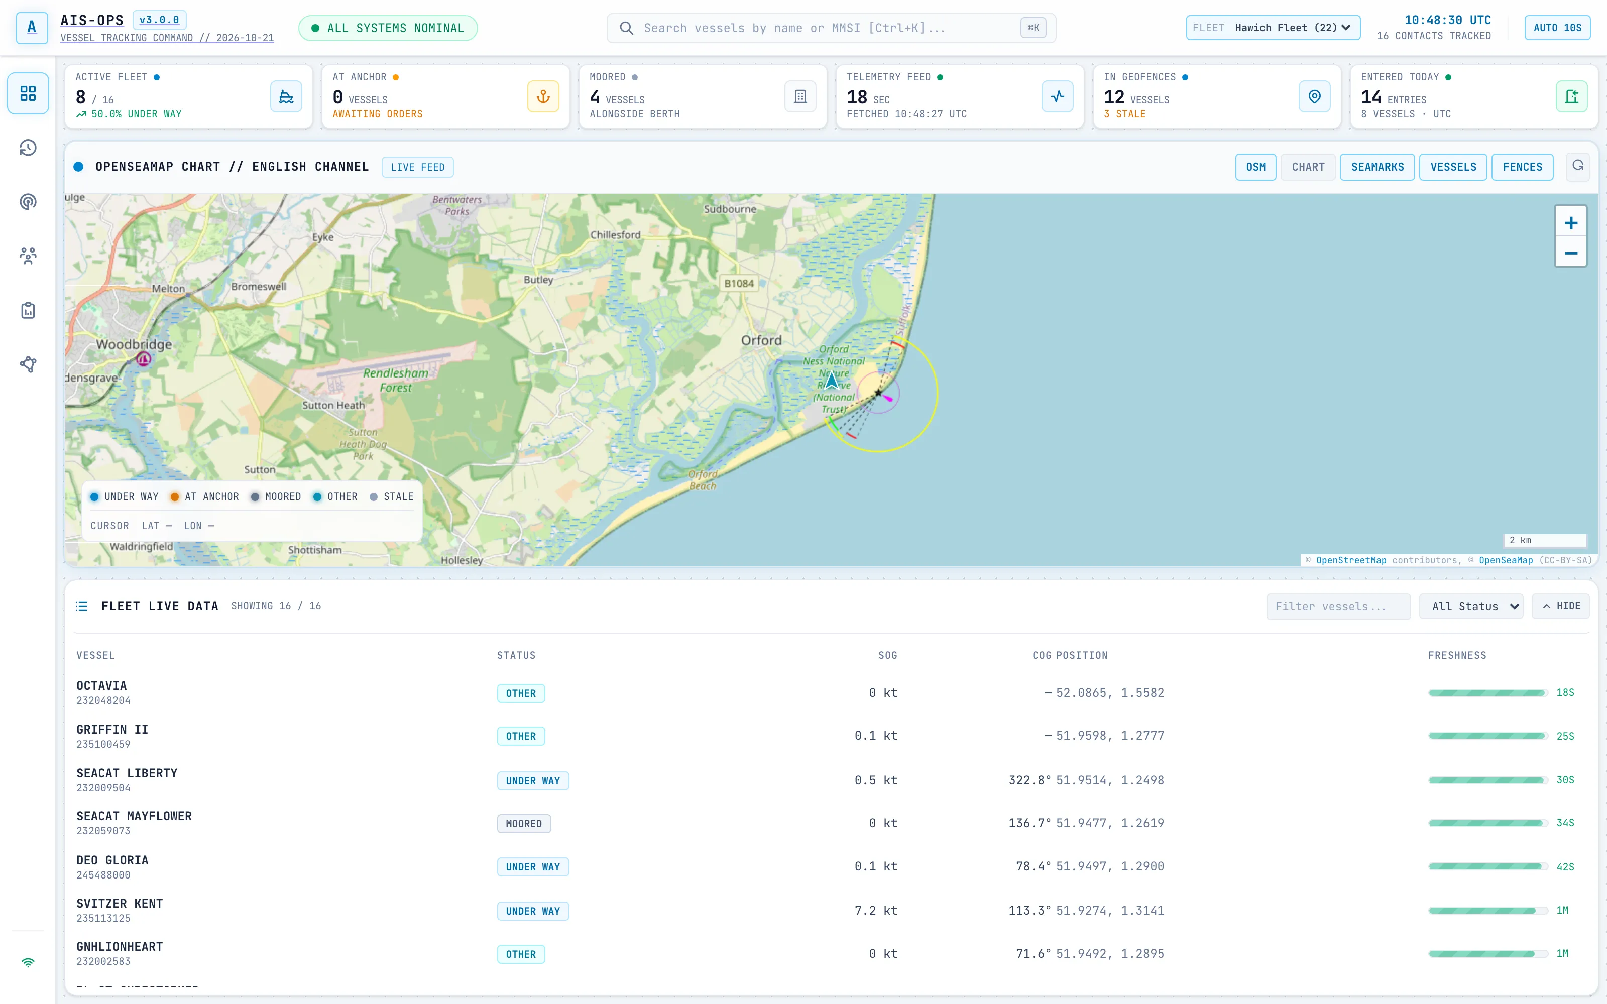Open the history clock icon in sidebar
The image size is (1607, 1004).
click(28, 148)
